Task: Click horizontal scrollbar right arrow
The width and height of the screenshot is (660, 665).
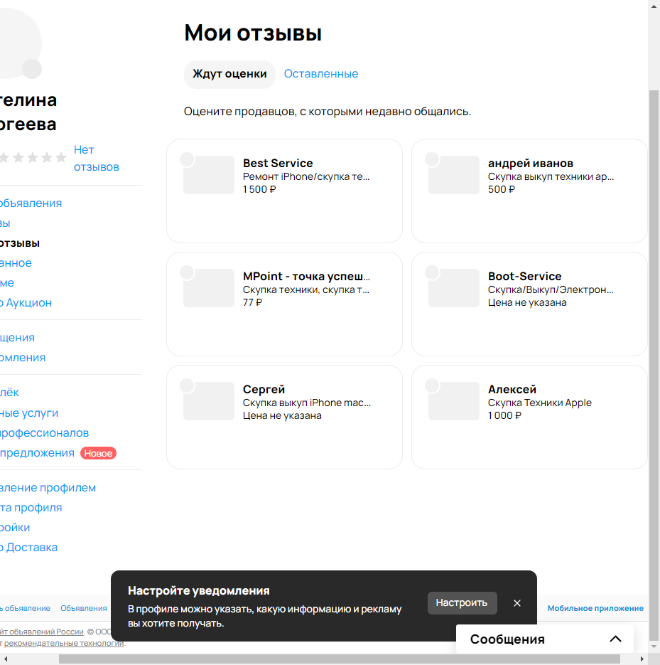Action: tap(642, 659)
